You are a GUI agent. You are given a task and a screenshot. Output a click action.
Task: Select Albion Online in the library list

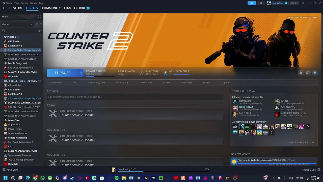tap(15, 85)
